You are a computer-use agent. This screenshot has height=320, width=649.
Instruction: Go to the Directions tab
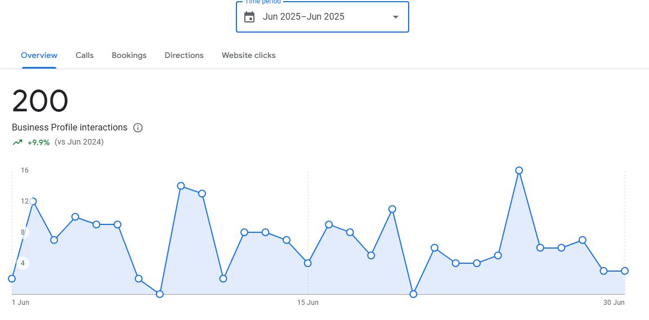184,55
